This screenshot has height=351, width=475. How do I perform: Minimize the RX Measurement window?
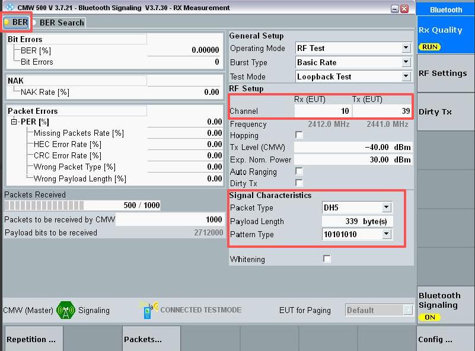tap(394, 9)
